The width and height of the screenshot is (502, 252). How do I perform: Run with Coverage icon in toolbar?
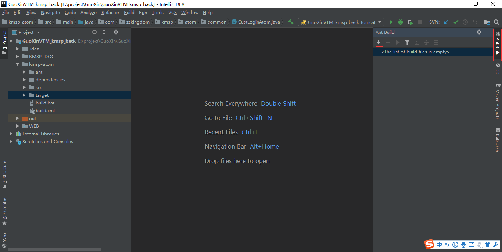[410, 22]
